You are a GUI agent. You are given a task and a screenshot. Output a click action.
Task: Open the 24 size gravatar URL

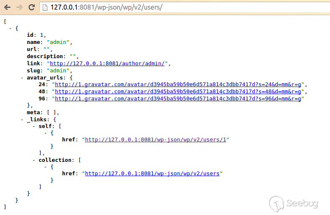(x=178, y=84)
